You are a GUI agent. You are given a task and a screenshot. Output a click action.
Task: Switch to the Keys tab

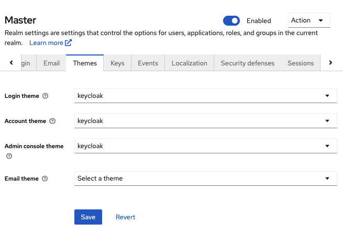(x=117, y=63)
